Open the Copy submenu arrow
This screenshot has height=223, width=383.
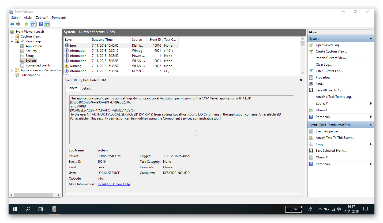point(371,144)
